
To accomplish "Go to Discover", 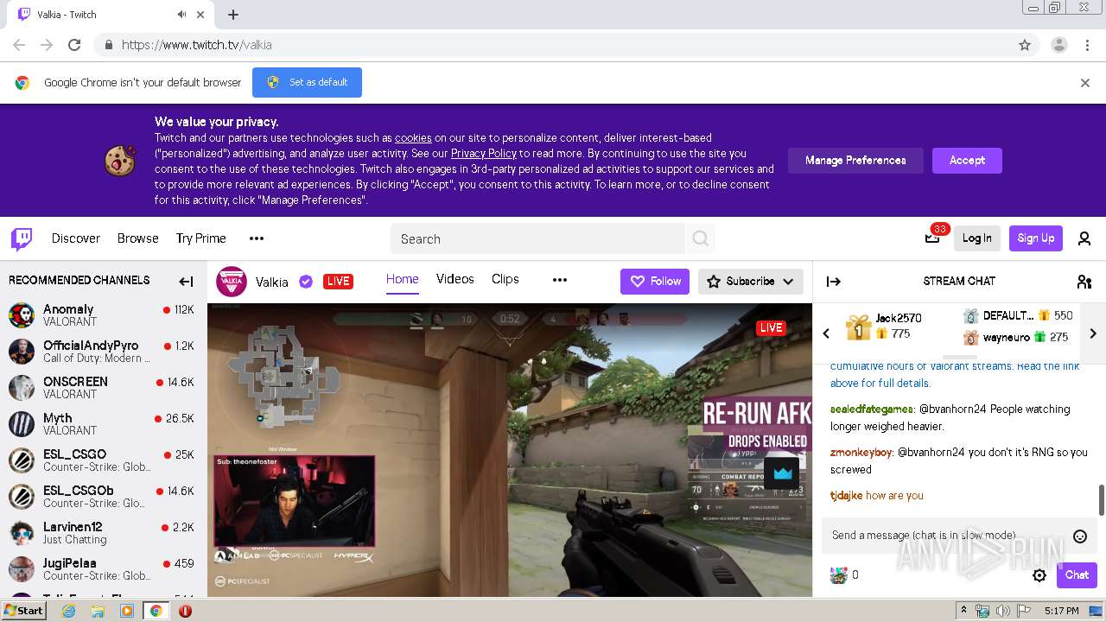I will pyautogui.click(x=76, y=238).
